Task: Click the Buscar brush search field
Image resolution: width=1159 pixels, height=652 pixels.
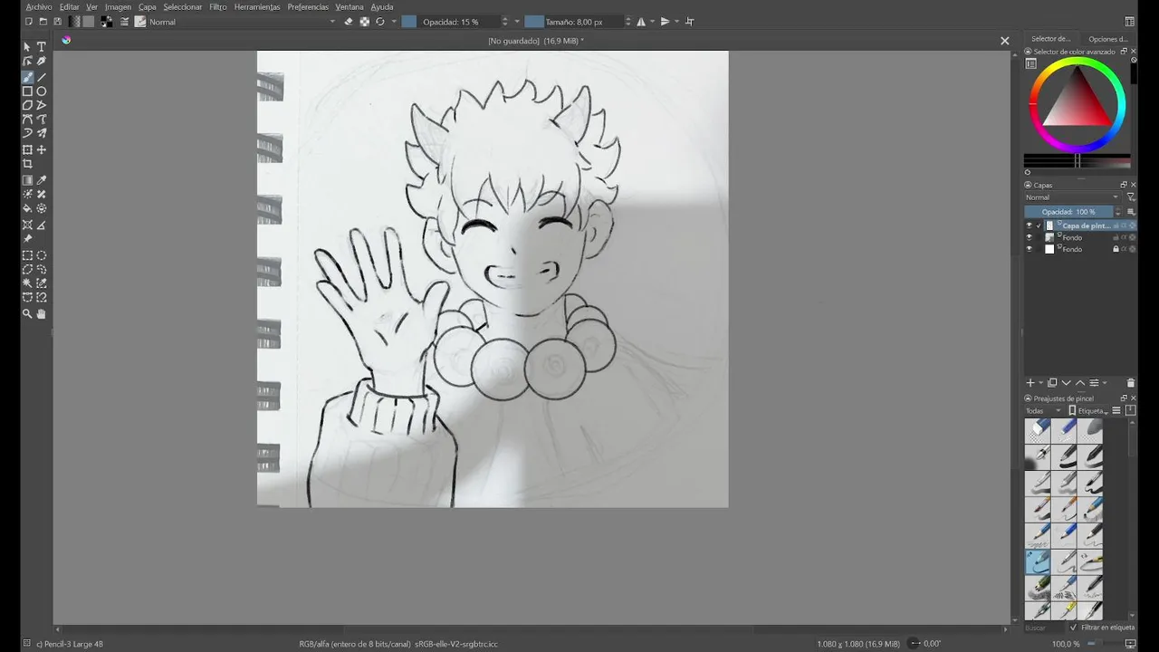Action: pos(1044,627)
